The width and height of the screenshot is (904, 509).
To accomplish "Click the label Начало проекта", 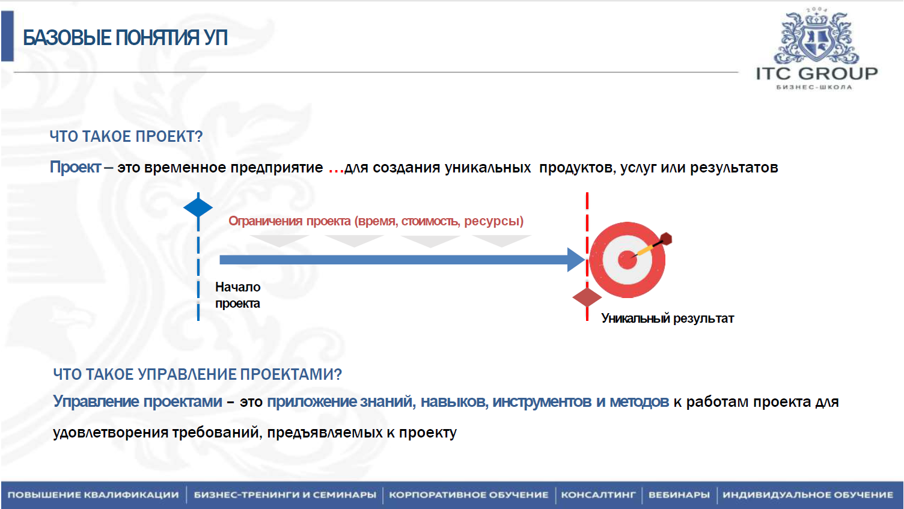I will (x=238, y=295).
